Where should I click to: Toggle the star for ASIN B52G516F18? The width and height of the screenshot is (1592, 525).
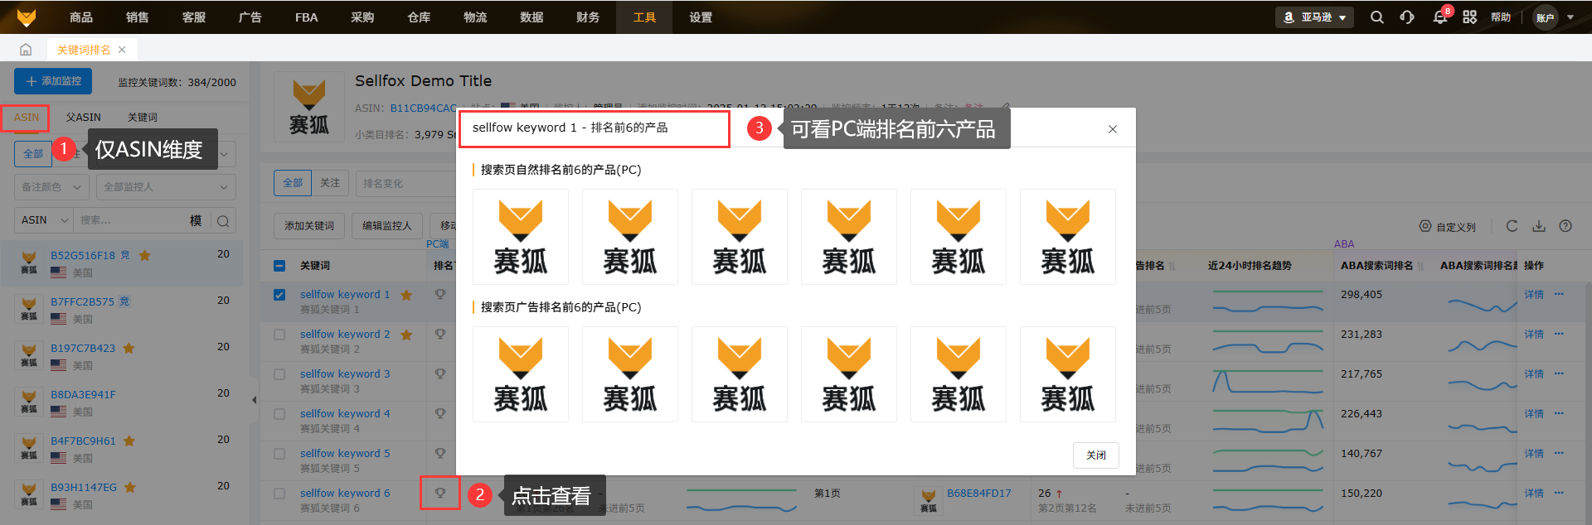coord(145,255)
